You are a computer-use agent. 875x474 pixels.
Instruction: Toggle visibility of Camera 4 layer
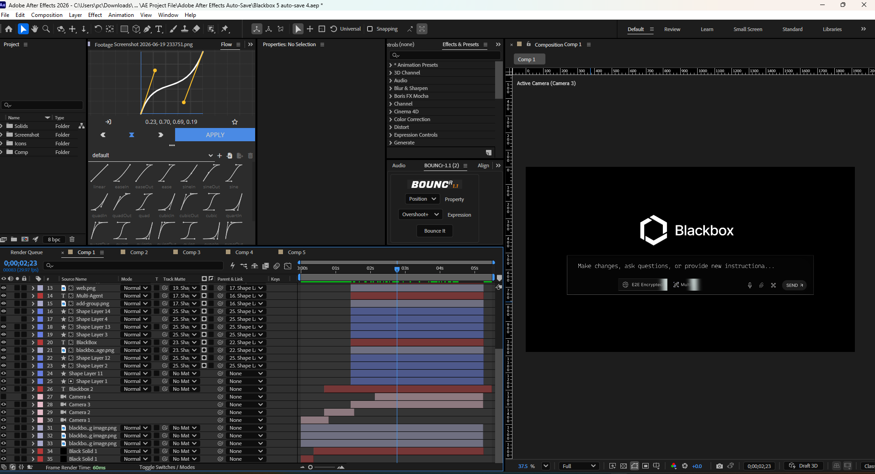pyautogui.click(x=4, y=397)
